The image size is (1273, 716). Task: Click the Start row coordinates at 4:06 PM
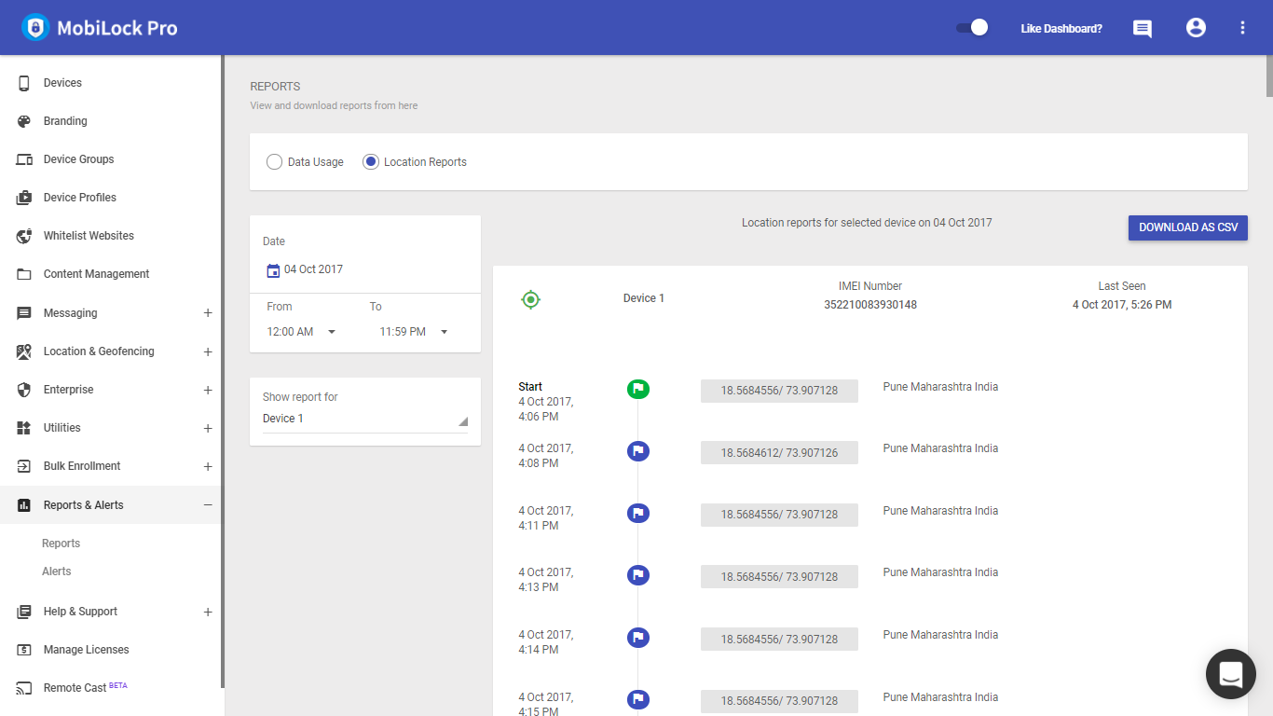(779, 391)
